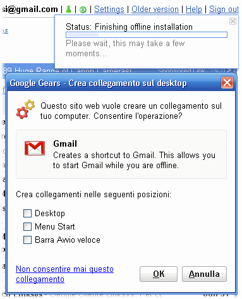Confirm shortcut creation with OK button
This screenshot has width=242, height=299.
click(x=159, y=274)
